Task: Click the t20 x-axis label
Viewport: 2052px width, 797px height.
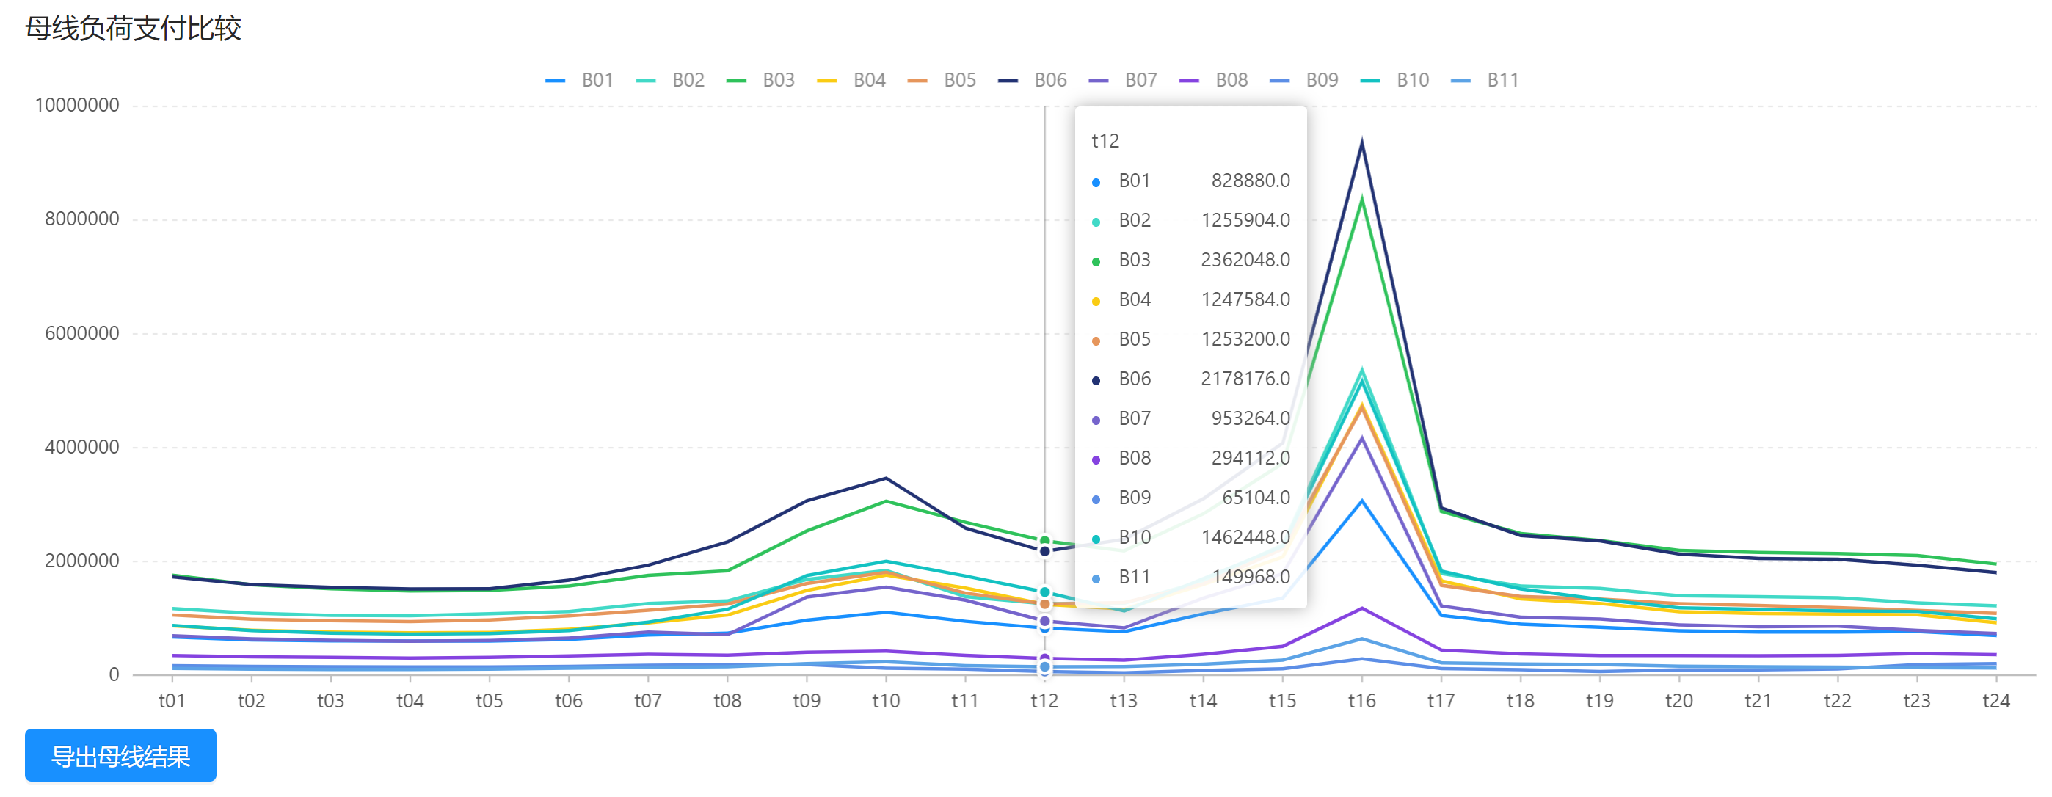Action: (x=1678, y=701)
